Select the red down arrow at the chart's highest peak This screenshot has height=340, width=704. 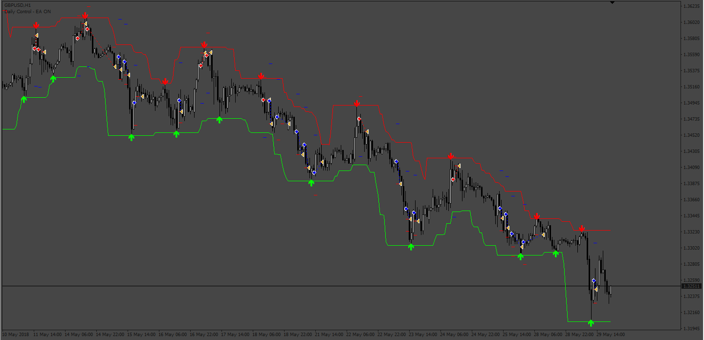85,16
